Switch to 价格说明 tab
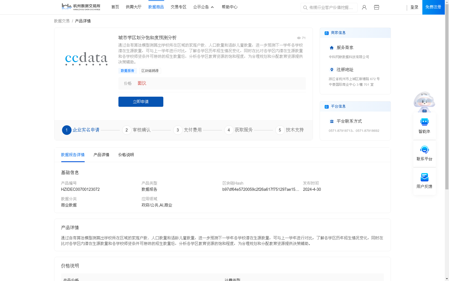This screenshot has height=281, width=449. [x=126, y=155]
